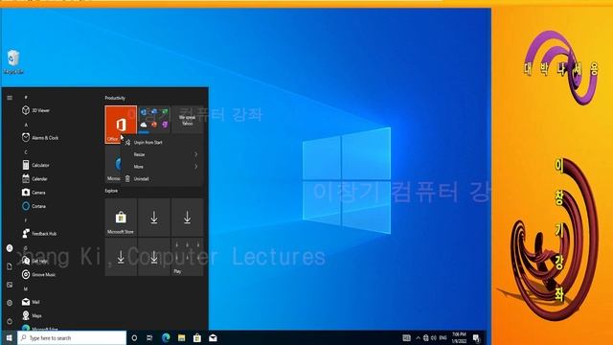Open the clock and date flyout
This screenshot has height=345, width=613.
(459, 338)
